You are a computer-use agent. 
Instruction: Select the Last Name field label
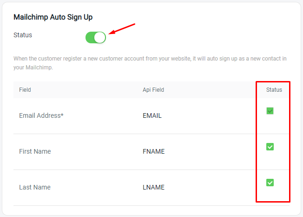pyautogui.click(x=35, y=187)
